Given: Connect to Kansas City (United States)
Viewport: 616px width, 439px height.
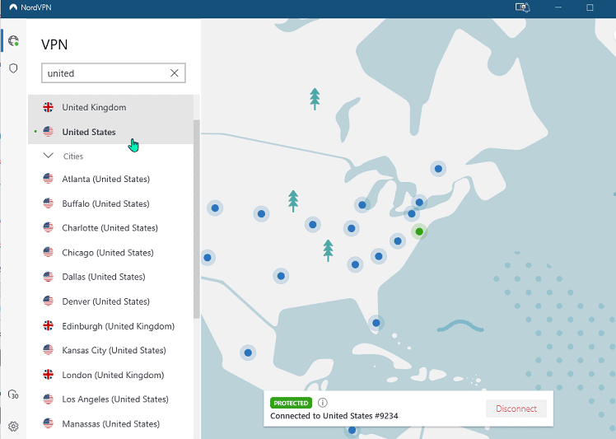Looking at the screenshot, I should click(x=111, y=350).
